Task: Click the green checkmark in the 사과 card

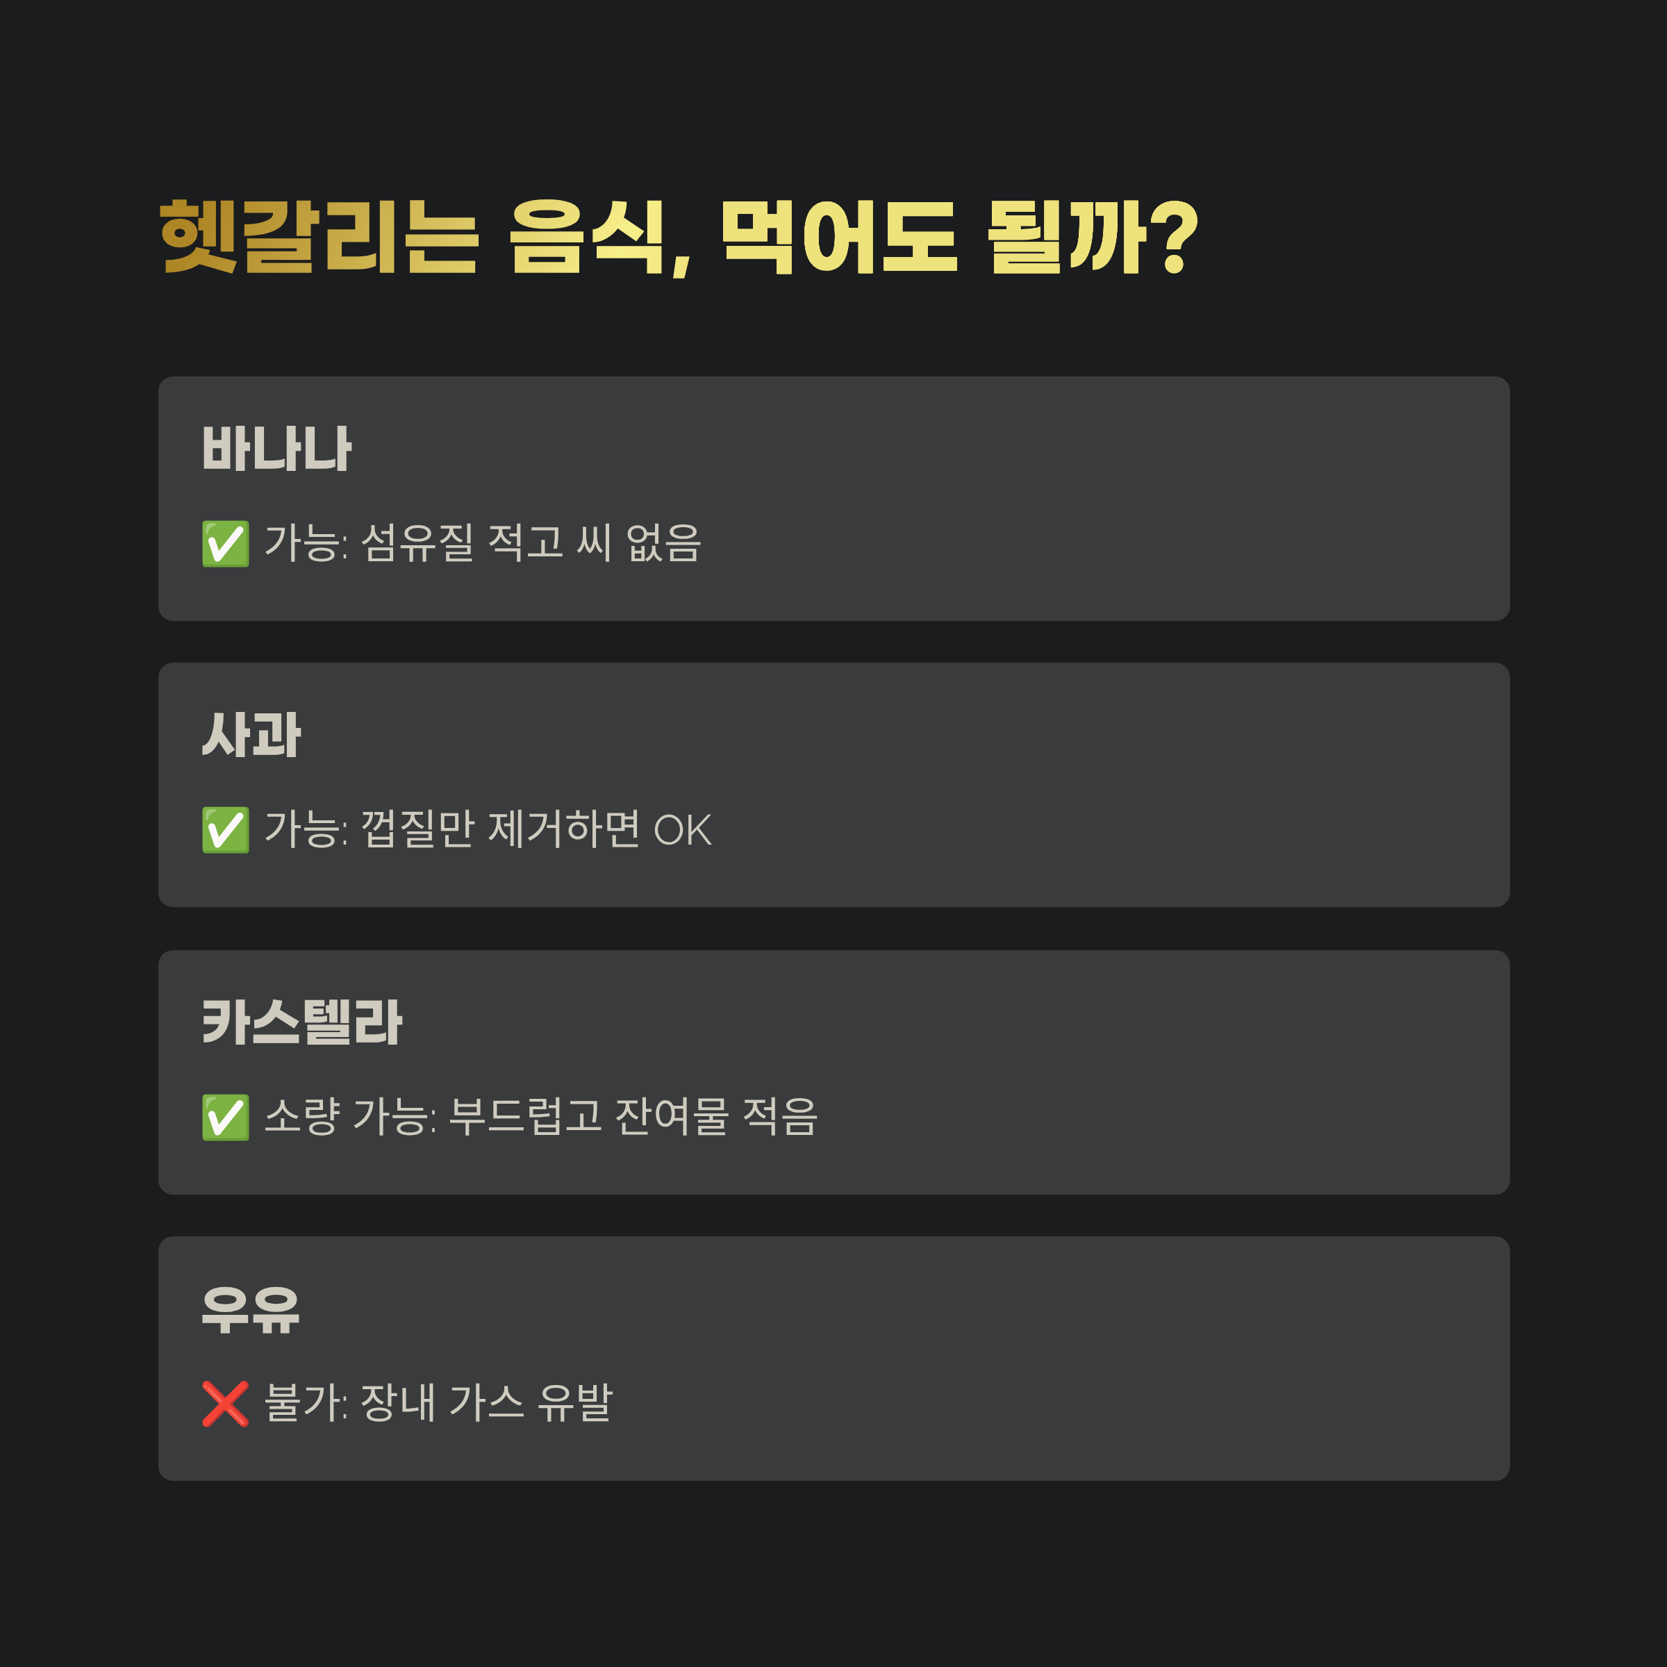Action: [225, 830]
